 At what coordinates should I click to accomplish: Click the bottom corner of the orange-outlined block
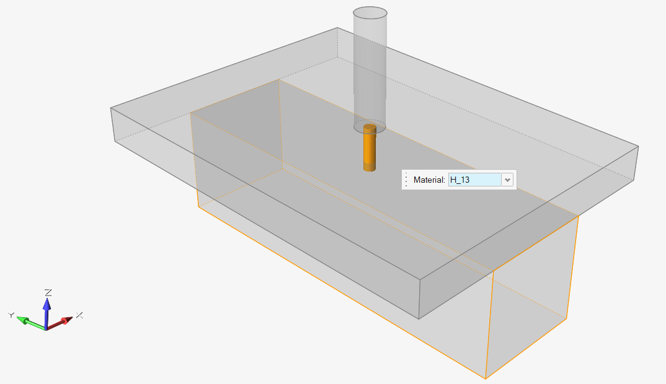pos(485,378)
